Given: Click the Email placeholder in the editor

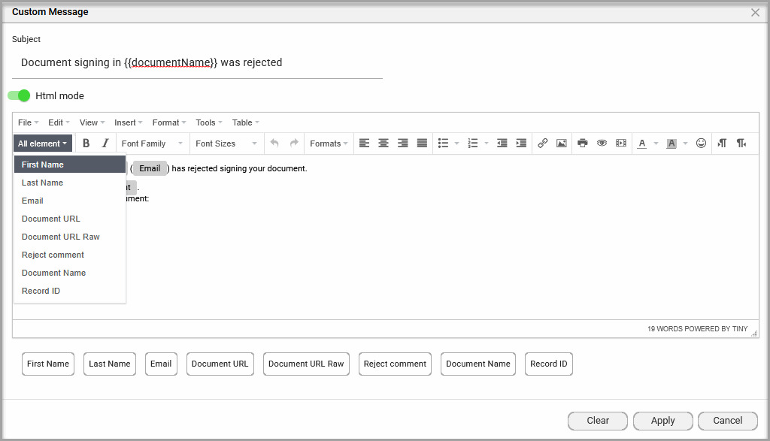Looking at the screenshot, I should coord(150,168).
